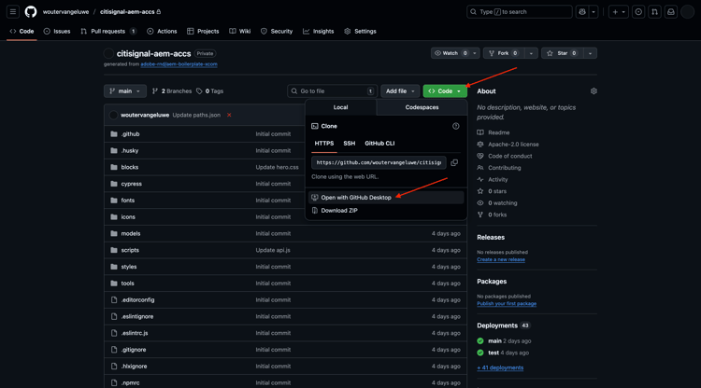Open user profile avatar menu
The image size is (701, 388).
(687, 12)
